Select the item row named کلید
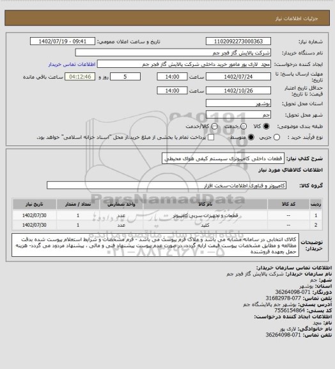This screenshot has width=335, height=369. 167,225
